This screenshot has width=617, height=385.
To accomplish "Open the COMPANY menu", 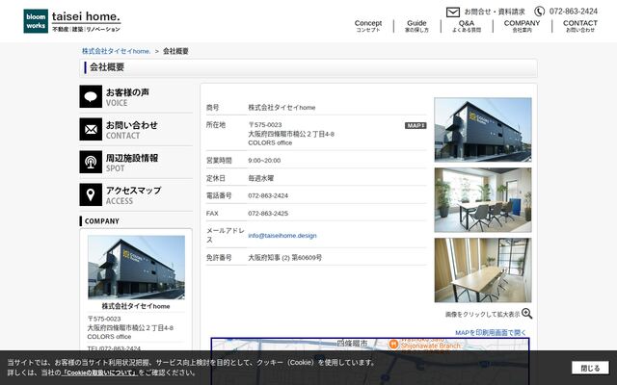I will tap(522, 26).
